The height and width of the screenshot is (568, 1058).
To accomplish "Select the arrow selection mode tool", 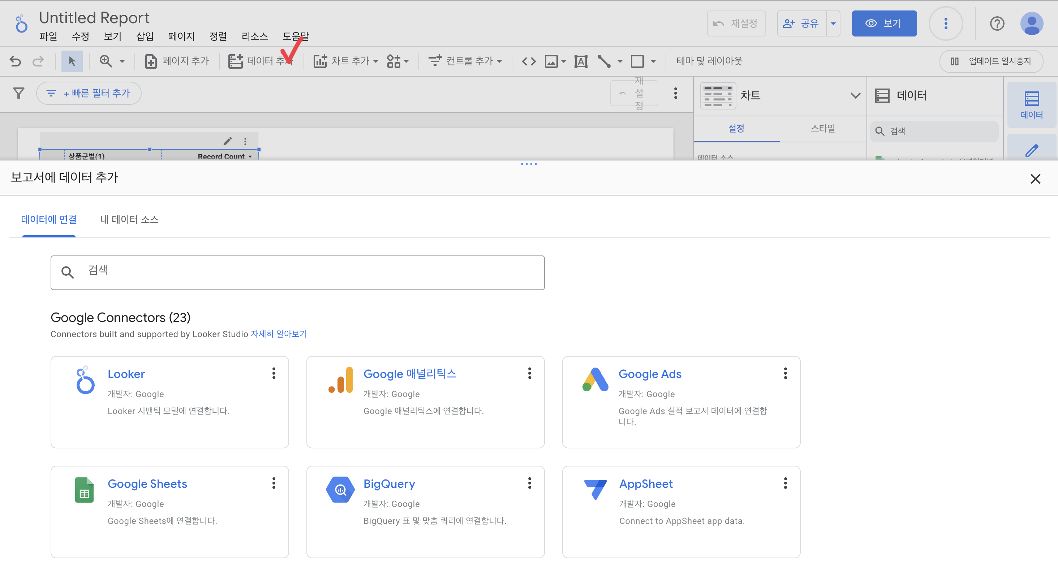I will coord(72,61).
